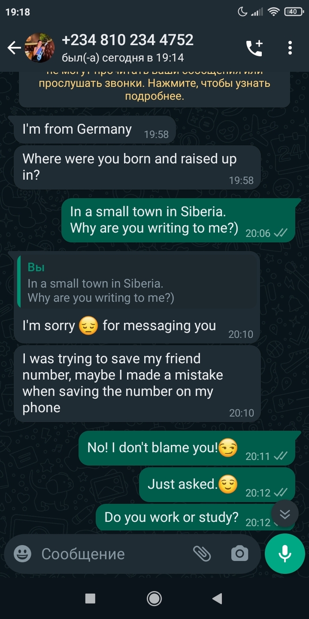The width and height of the screenshot is (309, 619).
Task: Tap the "I'm from Germany" message
Action: [77, 129]
